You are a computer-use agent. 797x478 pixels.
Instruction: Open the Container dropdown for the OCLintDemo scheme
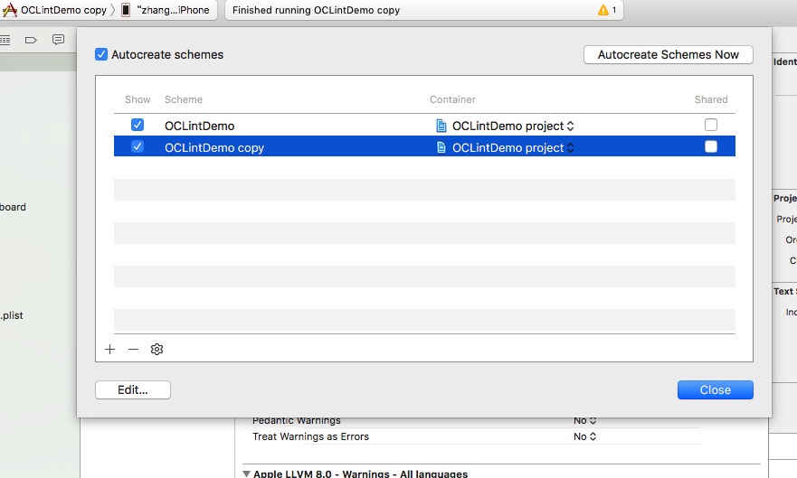505,126
